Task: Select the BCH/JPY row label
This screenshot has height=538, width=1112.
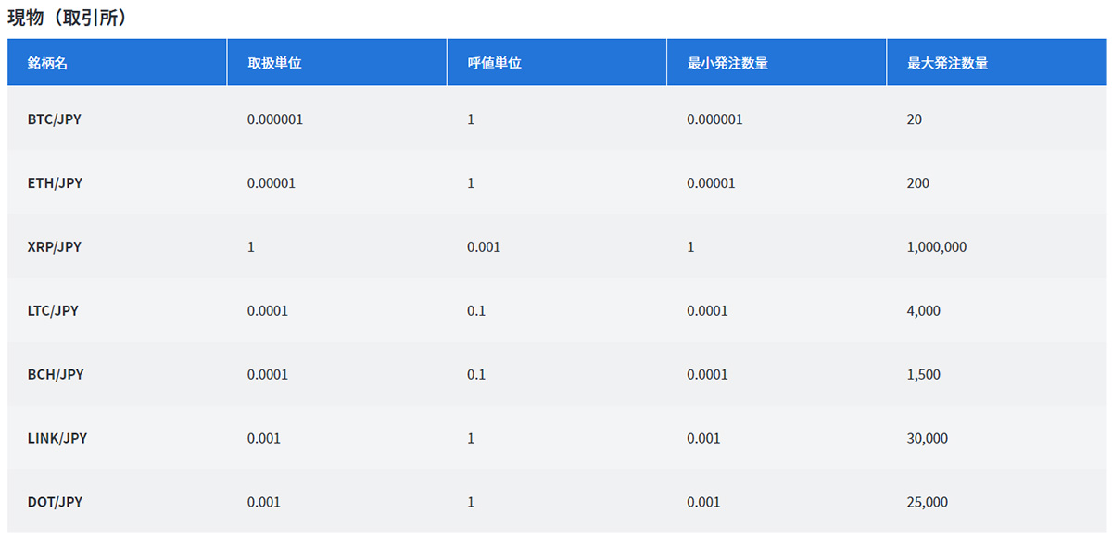Action: [x=56, y=375]
